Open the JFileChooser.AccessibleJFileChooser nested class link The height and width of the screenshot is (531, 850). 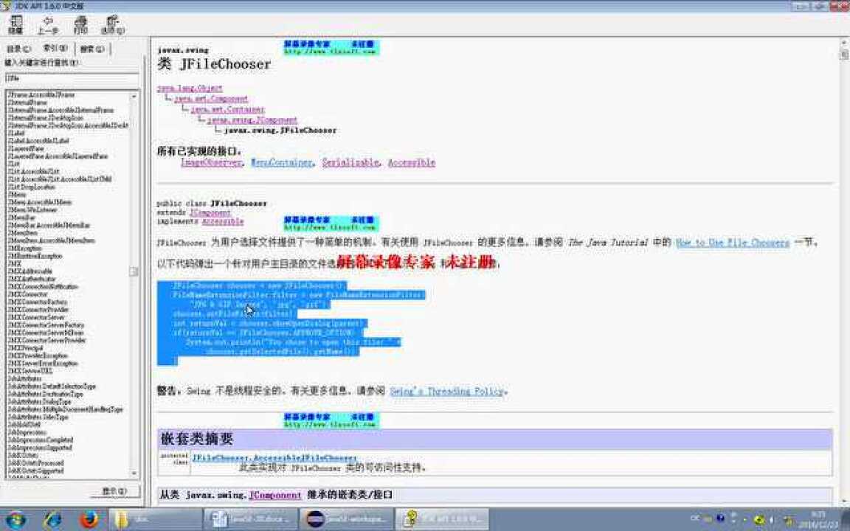coord(274,458)
